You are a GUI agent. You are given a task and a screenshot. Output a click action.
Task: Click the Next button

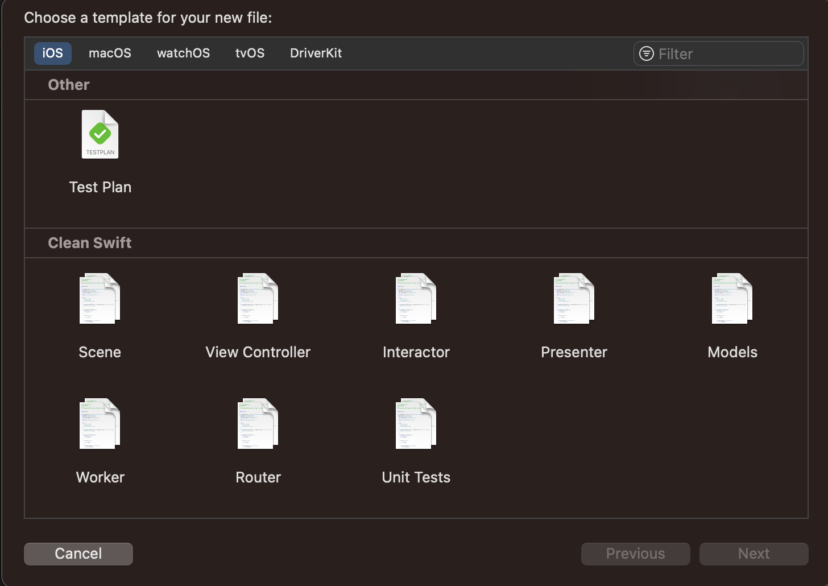point(754,554)
